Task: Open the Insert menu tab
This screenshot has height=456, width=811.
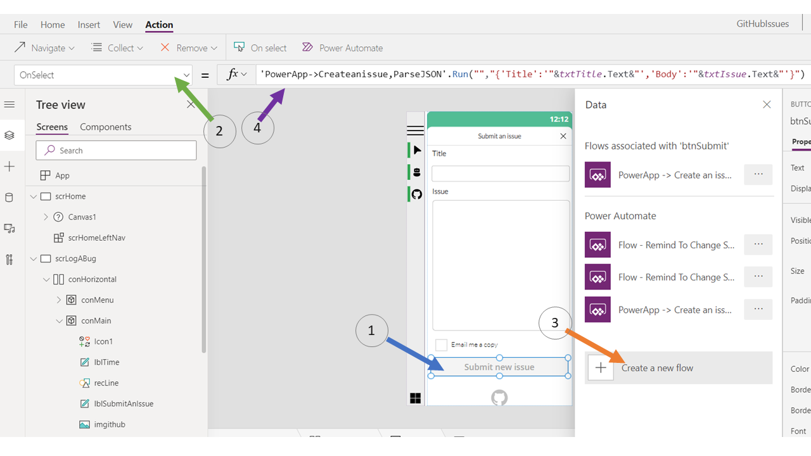Action: coord(89,25)
